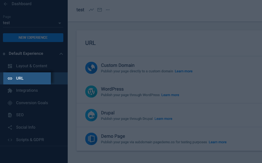Select the Custom Domain option title

pos(117,65)
